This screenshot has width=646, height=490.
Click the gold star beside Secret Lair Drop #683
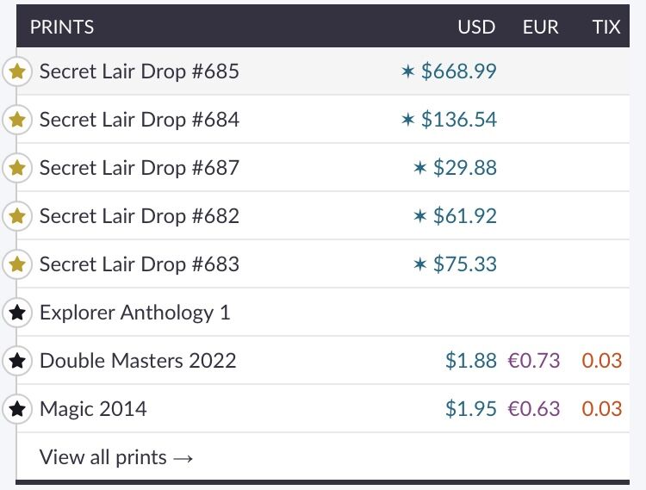pos(16,264)
